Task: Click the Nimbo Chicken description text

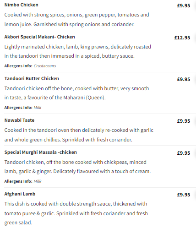Action: click(x=76, y=20)
